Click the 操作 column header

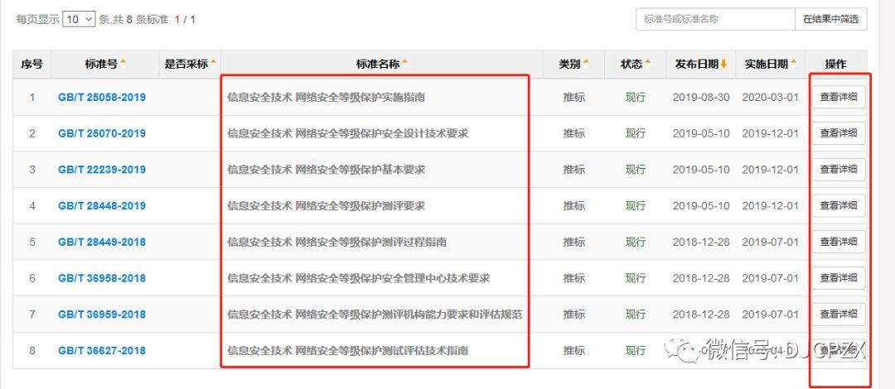click(835, 64)
